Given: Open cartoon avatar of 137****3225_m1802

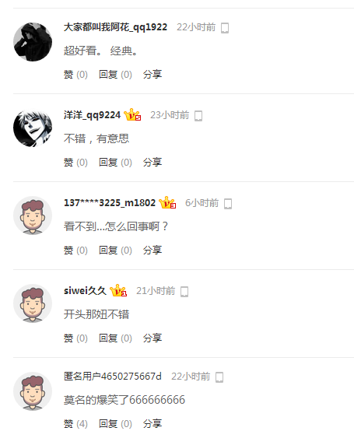Looking at the screenshot, I should [x=33, y=215].
